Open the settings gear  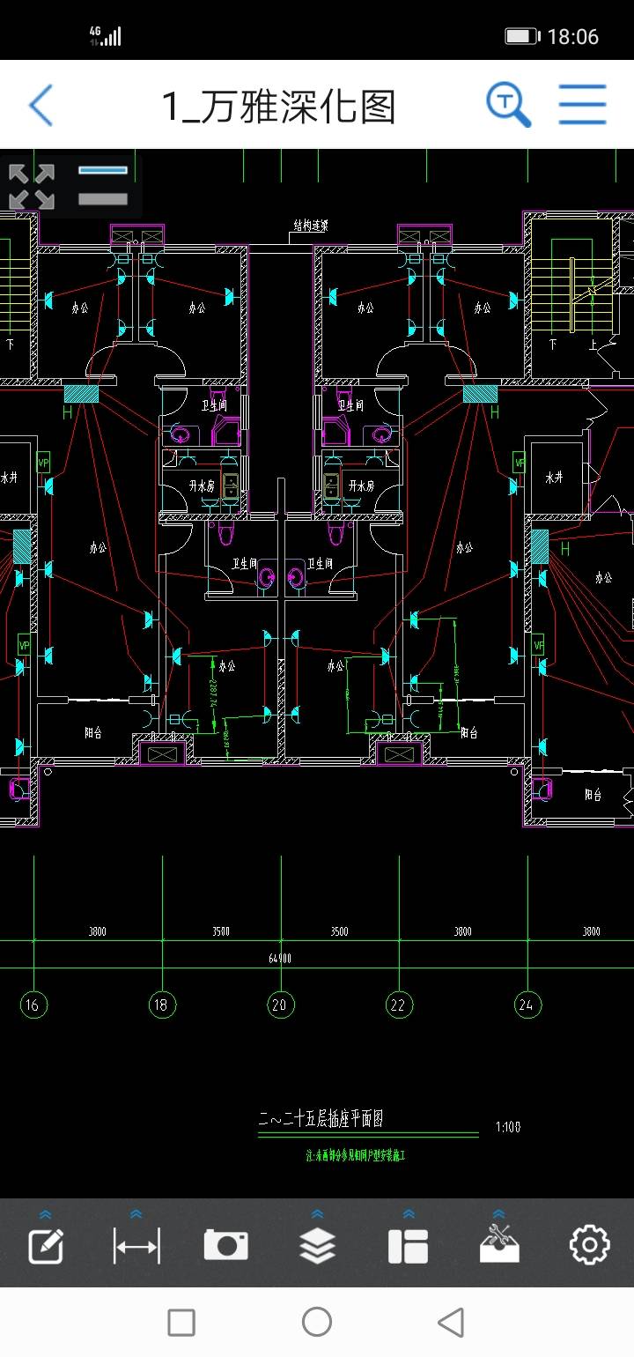click(589, 1246)
